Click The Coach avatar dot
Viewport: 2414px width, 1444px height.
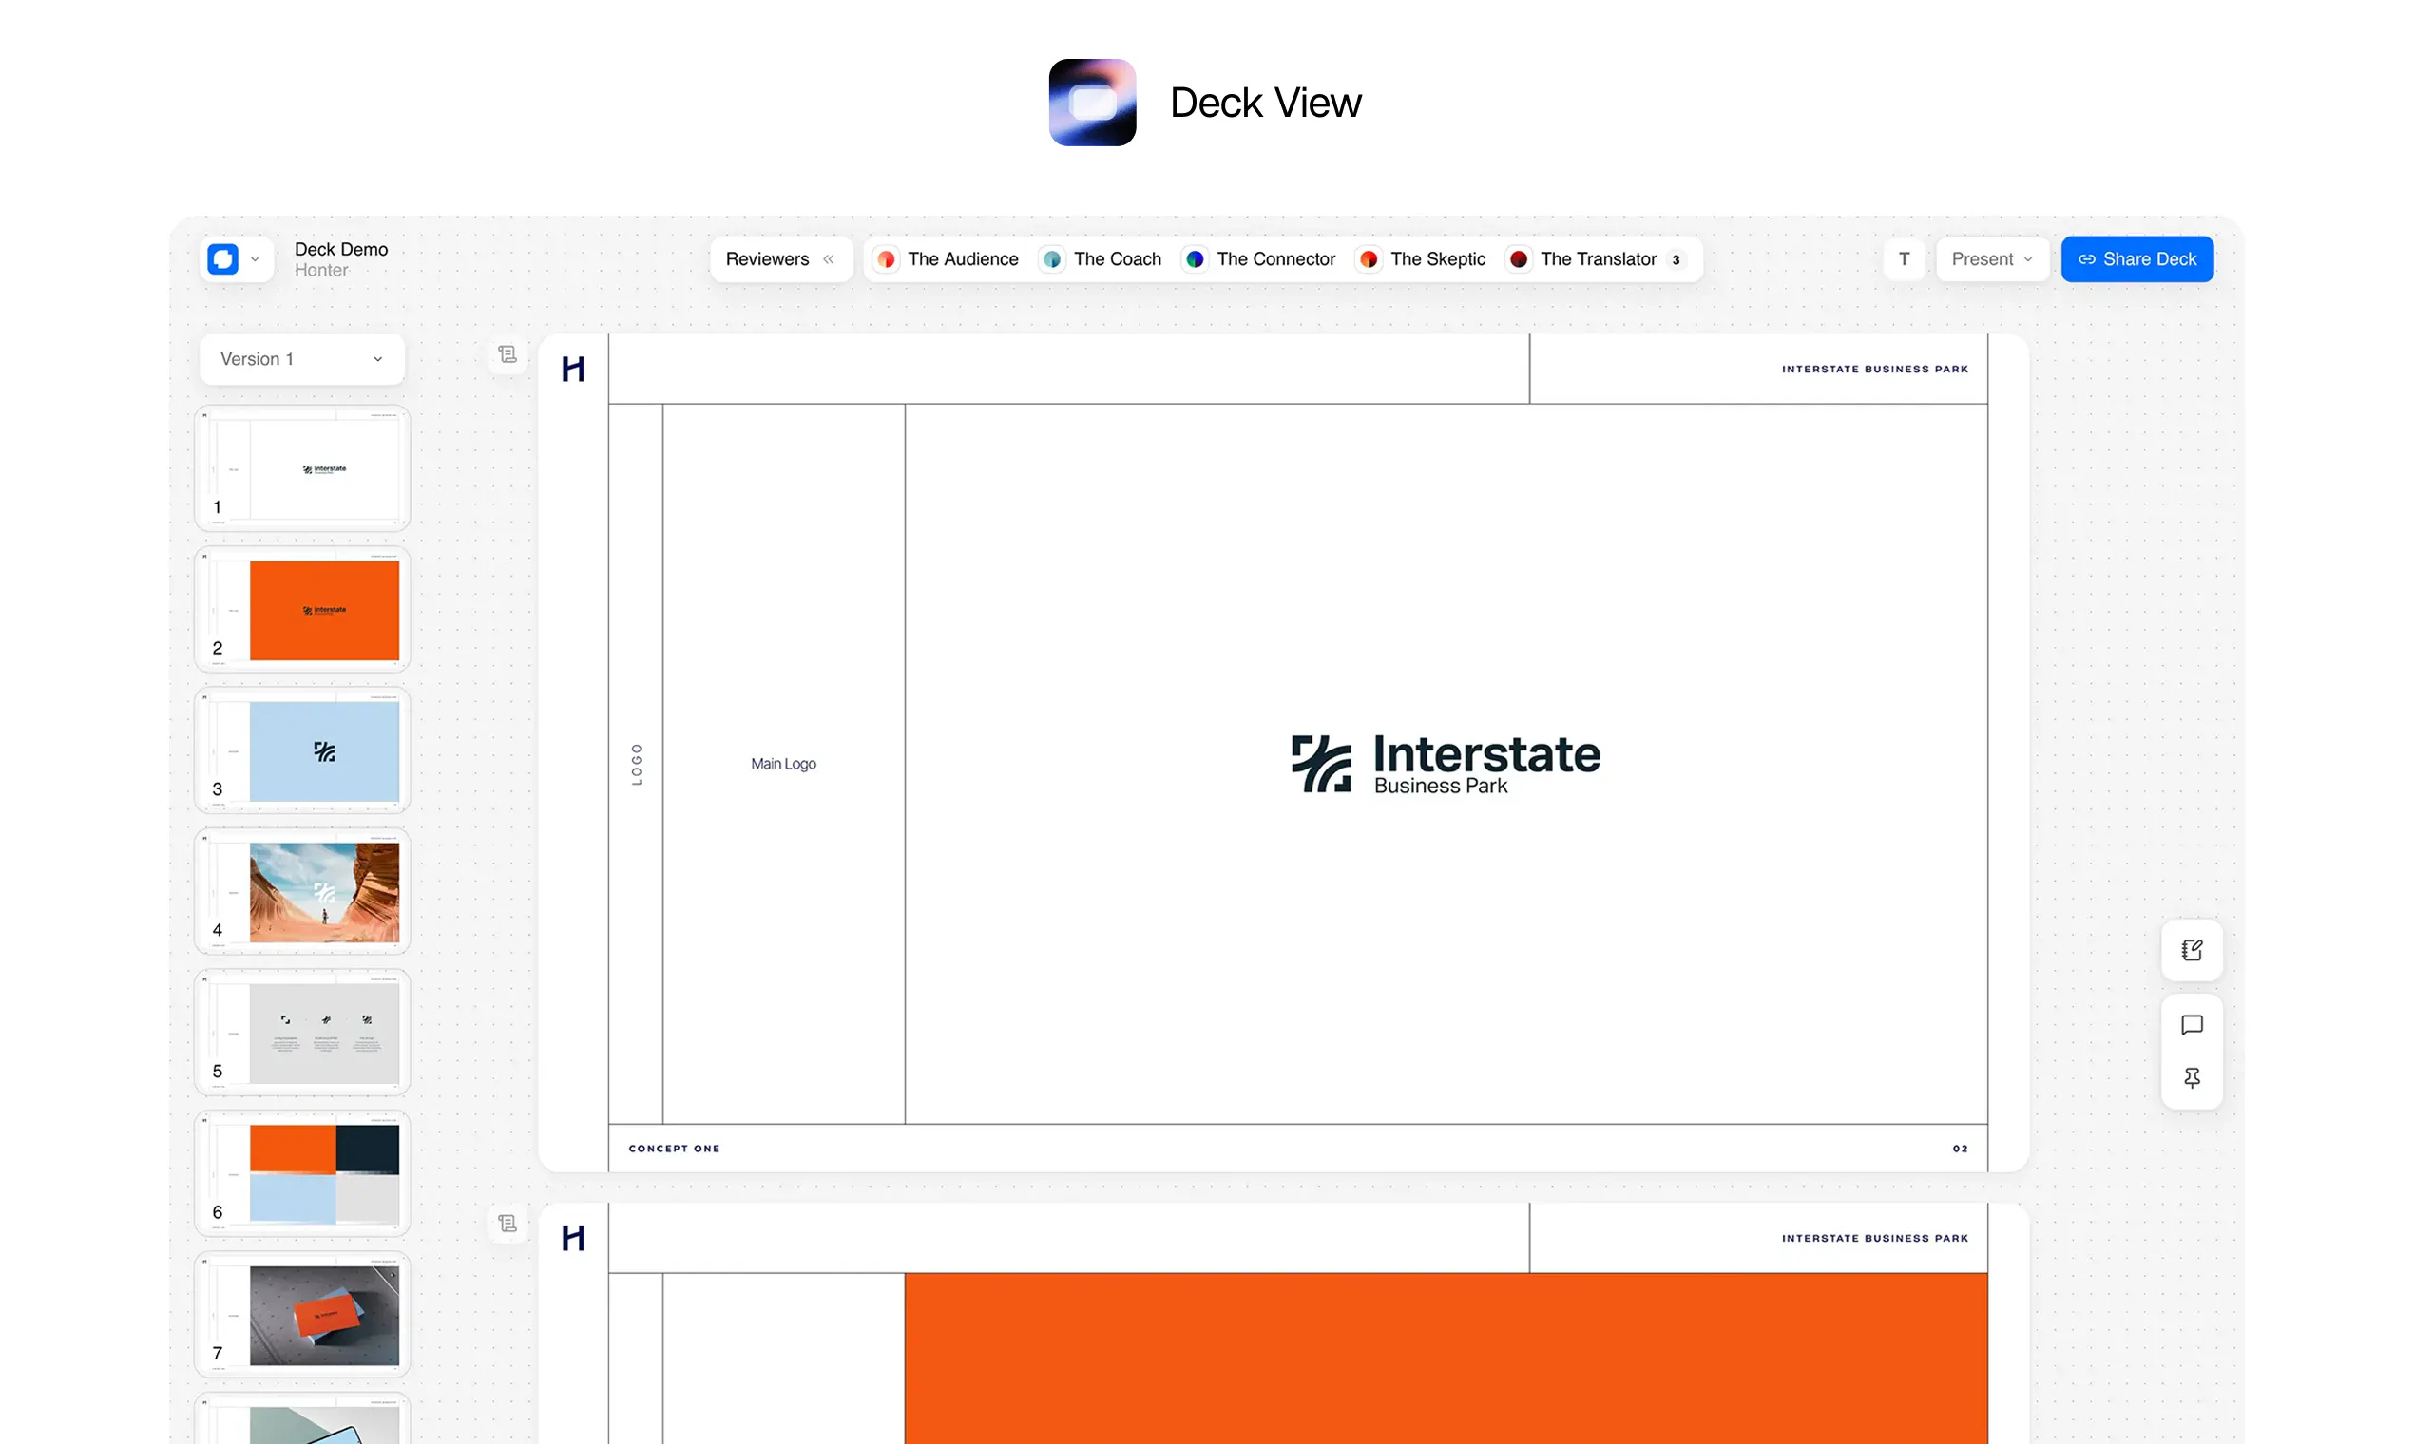(1052, 258)
